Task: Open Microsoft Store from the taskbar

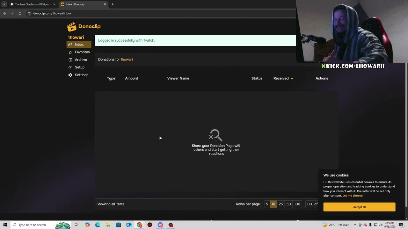Action: 118,225
